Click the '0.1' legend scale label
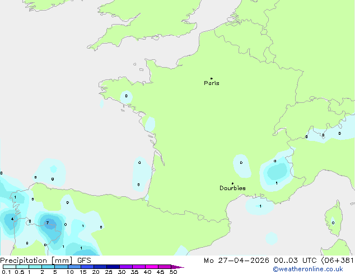This screenshot has height=274, width=355. [x=6, y=272]
